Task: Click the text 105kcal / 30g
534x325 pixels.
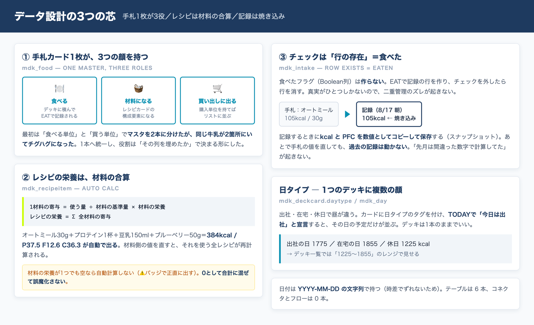Action: [303, 118]
